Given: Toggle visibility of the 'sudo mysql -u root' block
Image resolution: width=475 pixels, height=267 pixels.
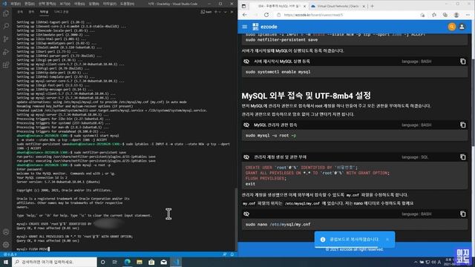Looking at the screenshot, I should 246,125.
